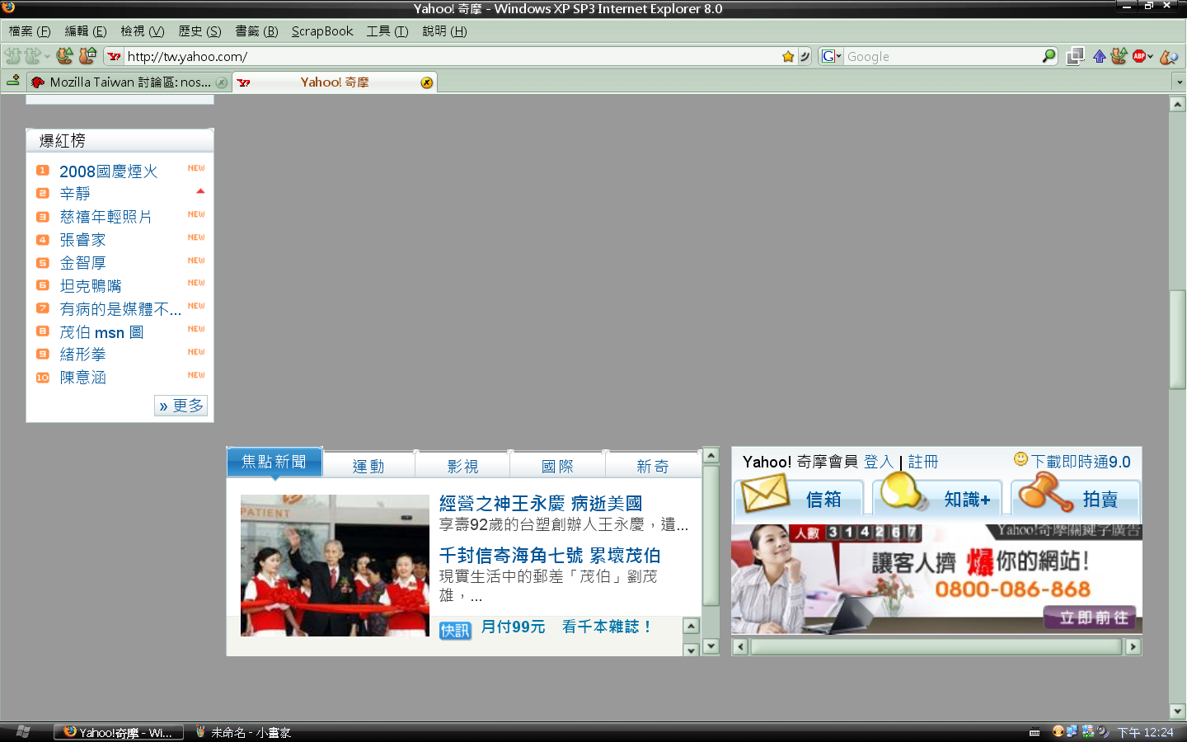Screen dimensions: 1187x742
Task: Click the green magnifier search icon
Action: tap(1049, 56)
